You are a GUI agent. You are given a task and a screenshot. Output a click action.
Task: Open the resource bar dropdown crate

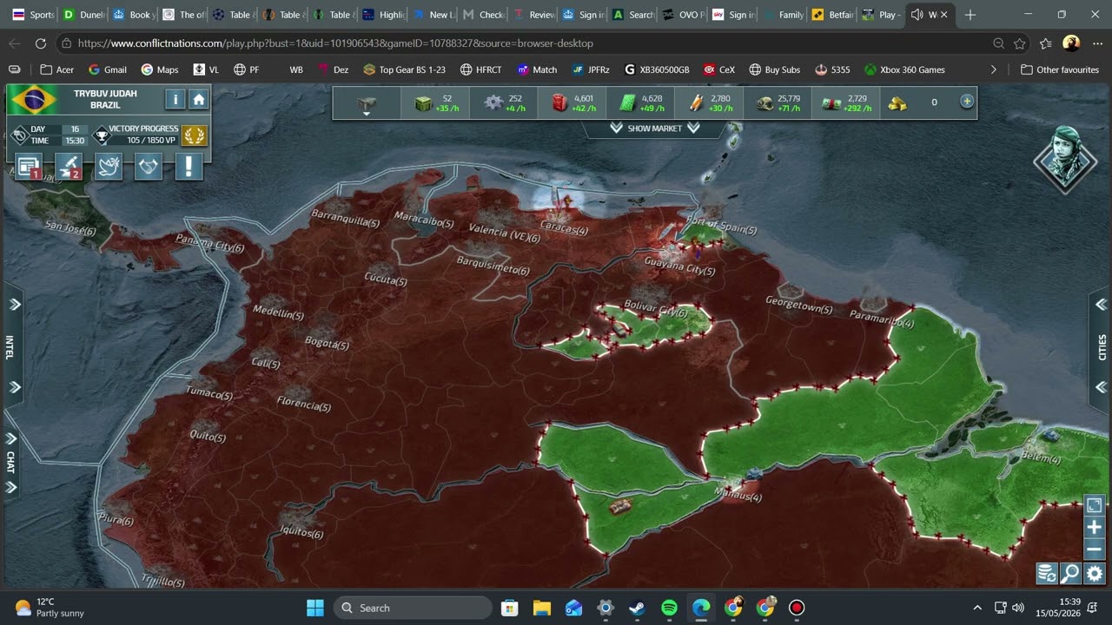coord(367,103)
